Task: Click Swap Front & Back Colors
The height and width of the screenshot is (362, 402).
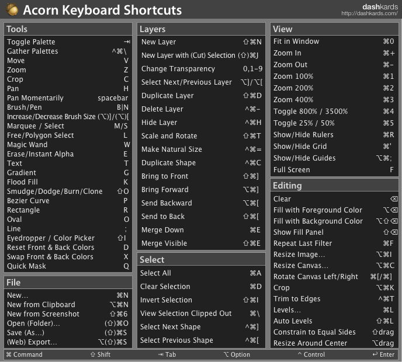Action: tap(68, 257)
